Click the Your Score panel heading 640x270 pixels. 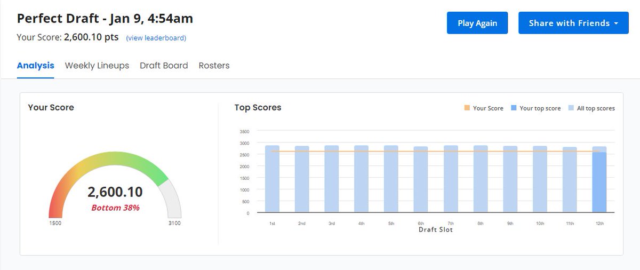pos(51,107)
